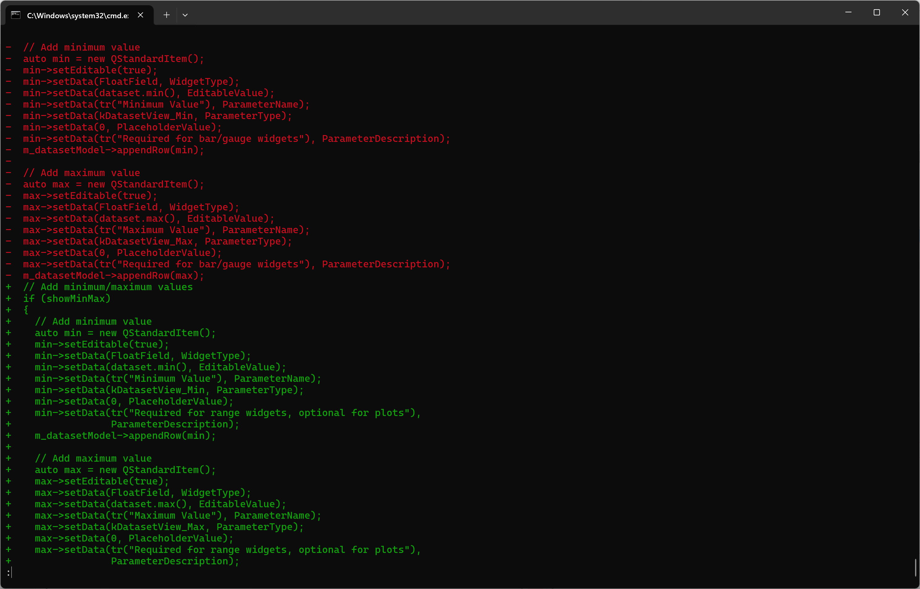Close the cmd.exe tab with its X

pyautogui.click(x=140, y=15)
